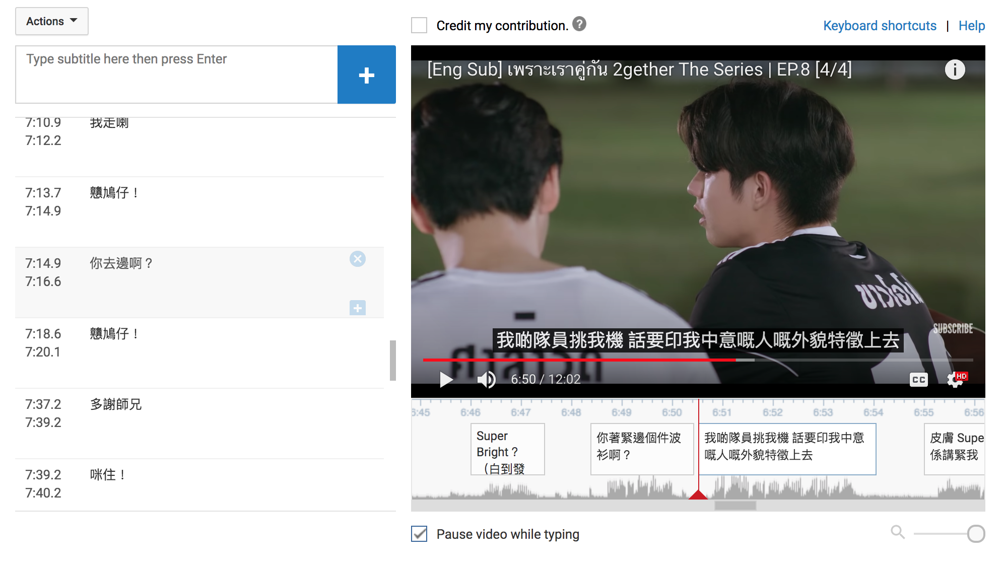Check the Credit my contribution box

pyautogui.click(x=419, y=25)
